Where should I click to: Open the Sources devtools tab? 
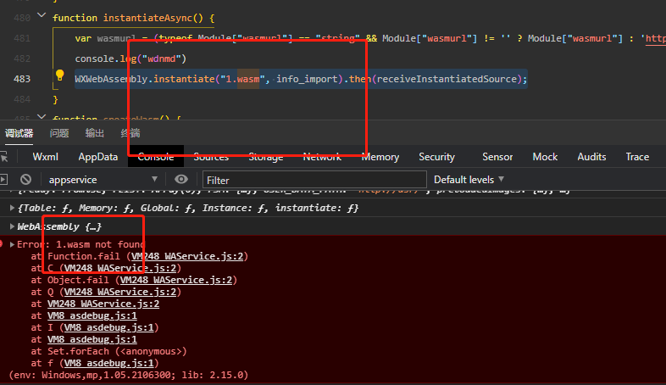click(x=211, y=157)
